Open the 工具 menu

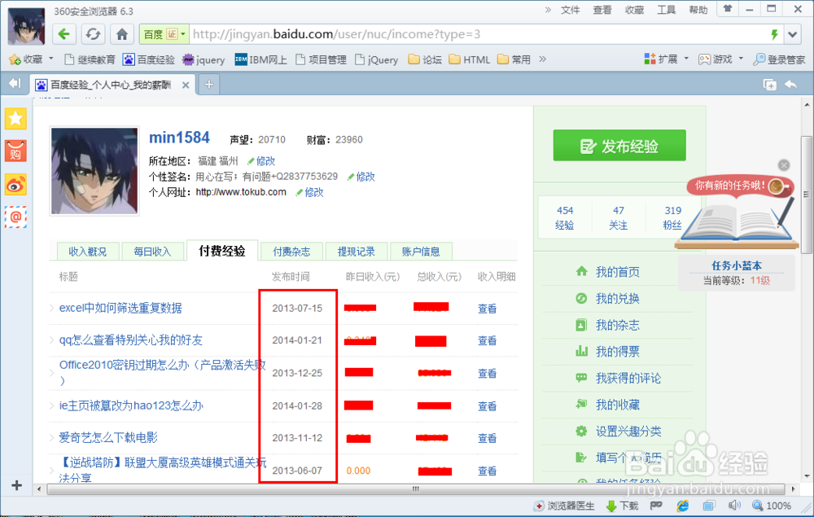coord(666,10)
